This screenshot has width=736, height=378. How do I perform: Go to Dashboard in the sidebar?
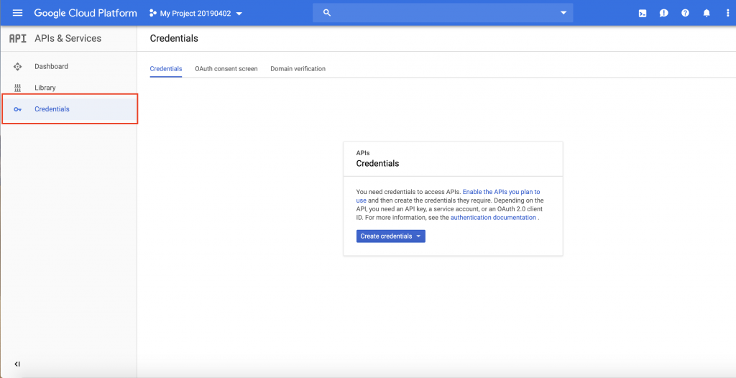[x=68, y=67]
